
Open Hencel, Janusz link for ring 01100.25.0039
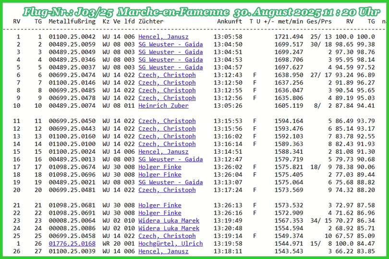[163, 251]
